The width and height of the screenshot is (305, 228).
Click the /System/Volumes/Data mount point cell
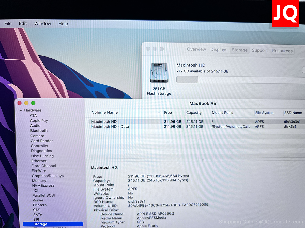point(231,127)
